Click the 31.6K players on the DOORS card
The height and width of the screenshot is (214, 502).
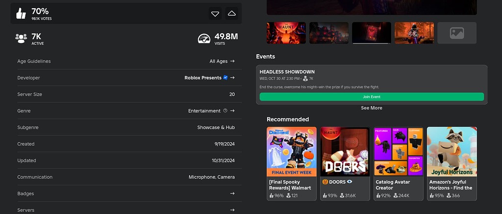348,195
